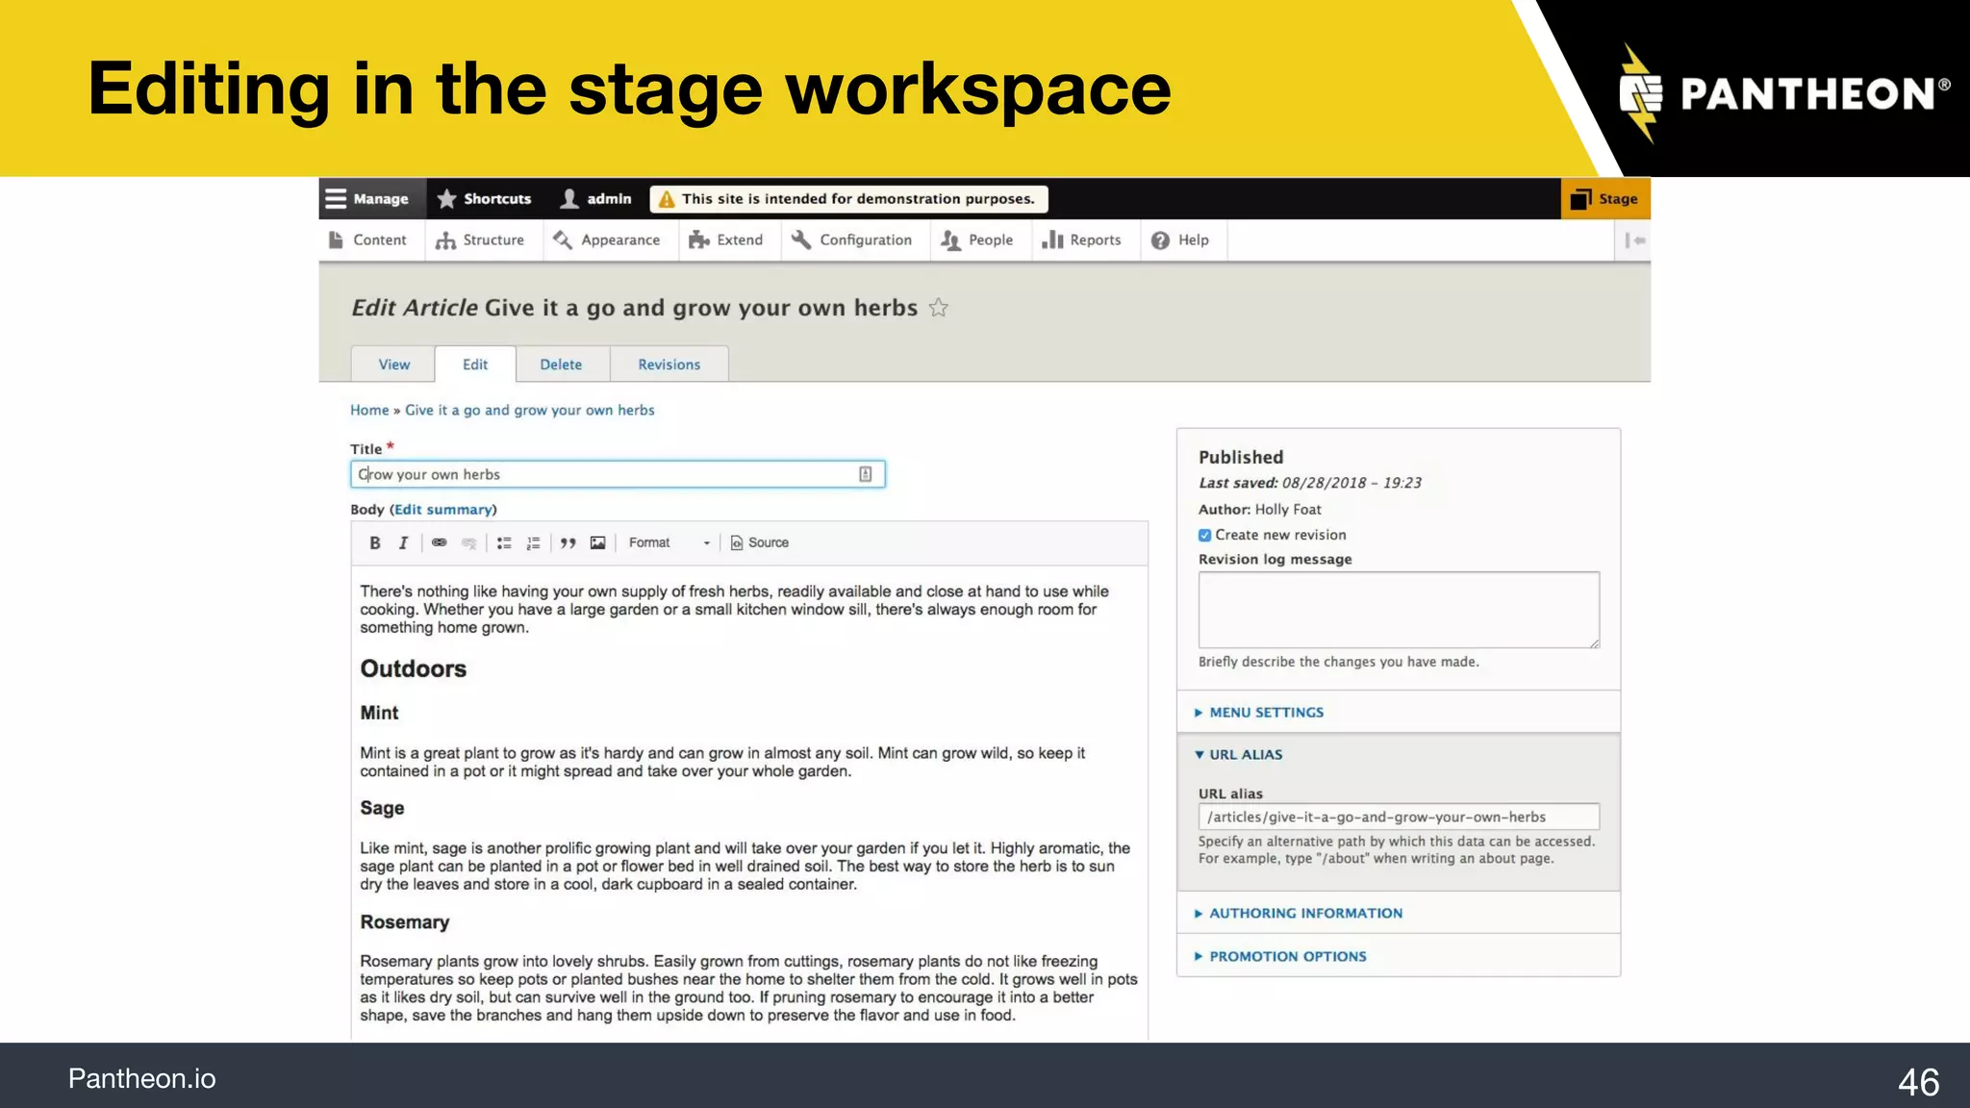Follow article title breadcrumb link
1970x1108 pixels.
[530, 410]
